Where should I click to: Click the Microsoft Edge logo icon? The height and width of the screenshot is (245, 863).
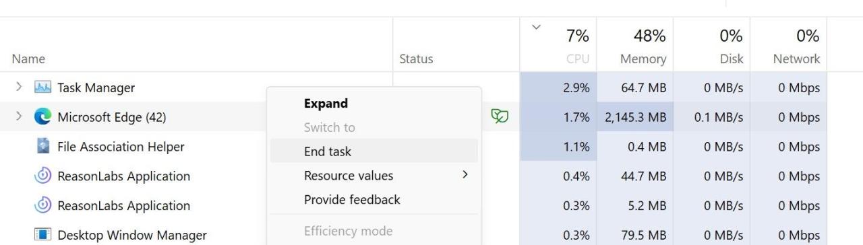(x=42, y=117)
